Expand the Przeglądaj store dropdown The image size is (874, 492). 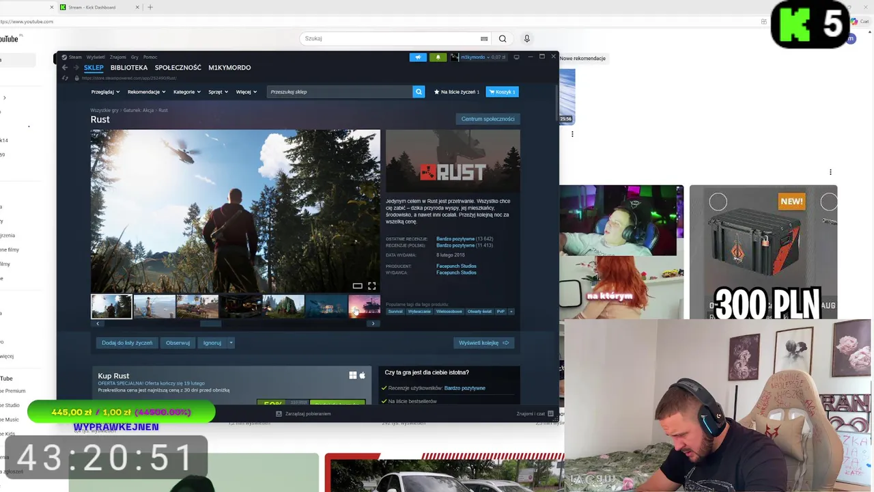(105, 92)
